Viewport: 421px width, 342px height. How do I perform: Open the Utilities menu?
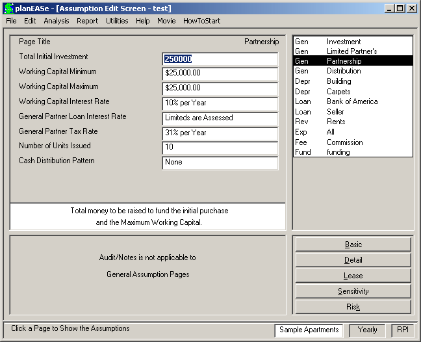click(117, 21)
